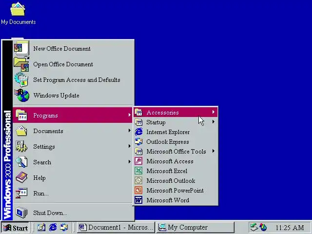
Task: Click the Microsoft Word W icon
Action: tap(138, 200)
